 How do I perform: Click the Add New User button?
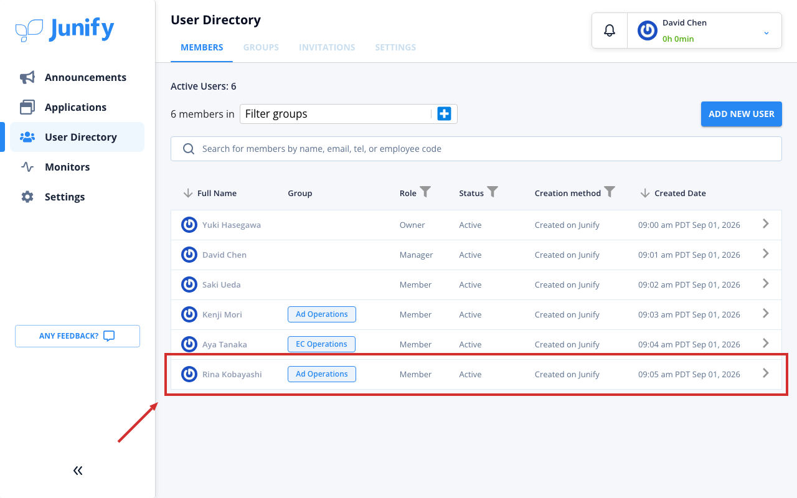742,114
